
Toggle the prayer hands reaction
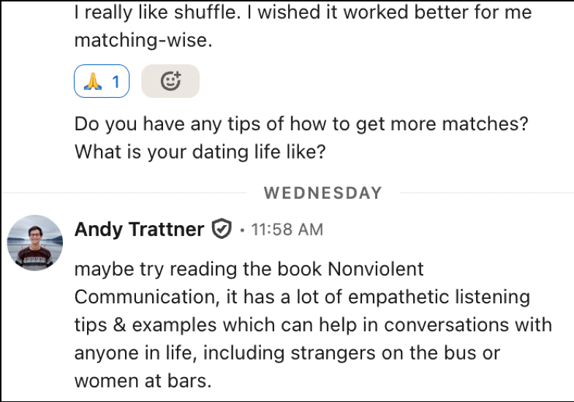(x=102, y=81)
